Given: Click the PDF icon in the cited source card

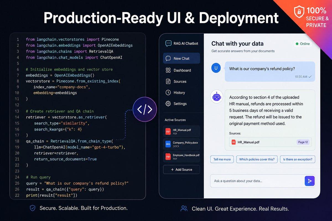Looking at the screenshot, I should (x=234, y=142).
